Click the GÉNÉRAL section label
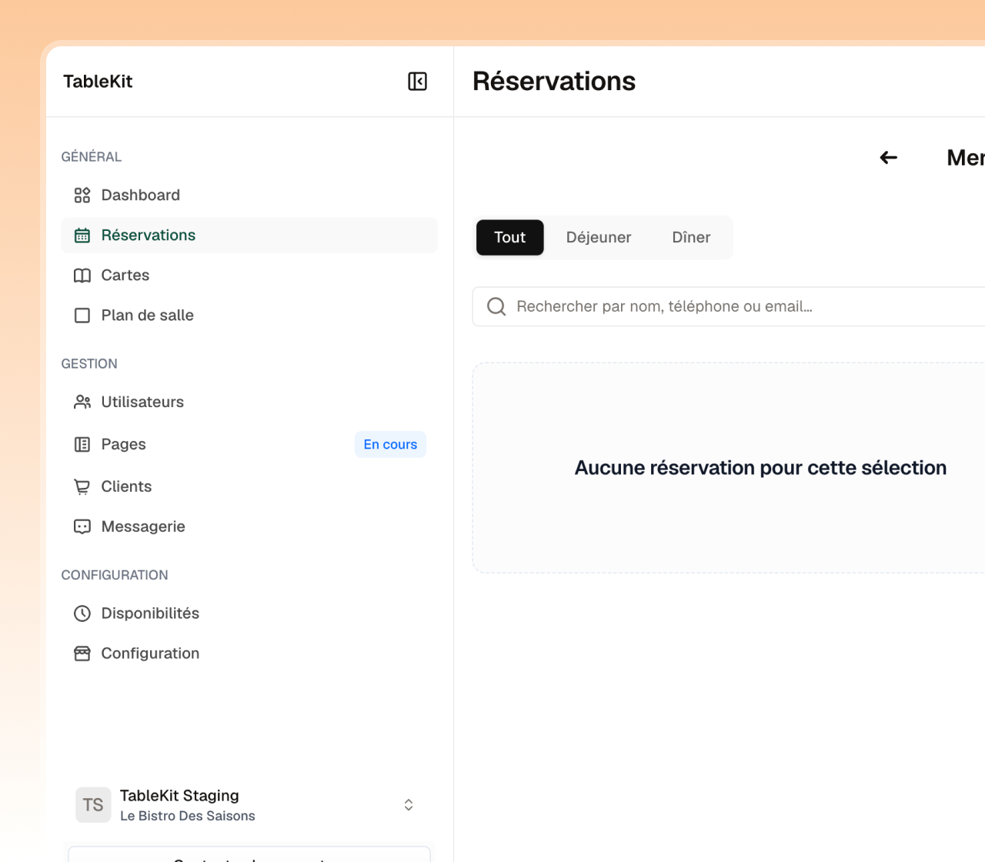The width and height of the screenshot is (985, 862). point(92,157)
